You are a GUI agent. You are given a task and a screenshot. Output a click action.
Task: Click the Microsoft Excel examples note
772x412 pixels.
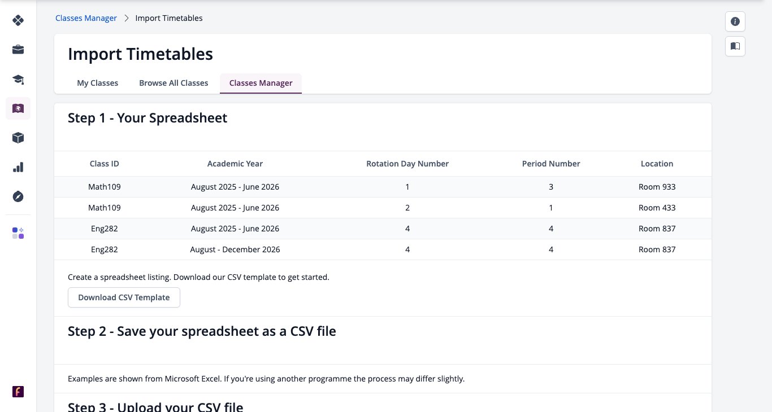(266, 379)
